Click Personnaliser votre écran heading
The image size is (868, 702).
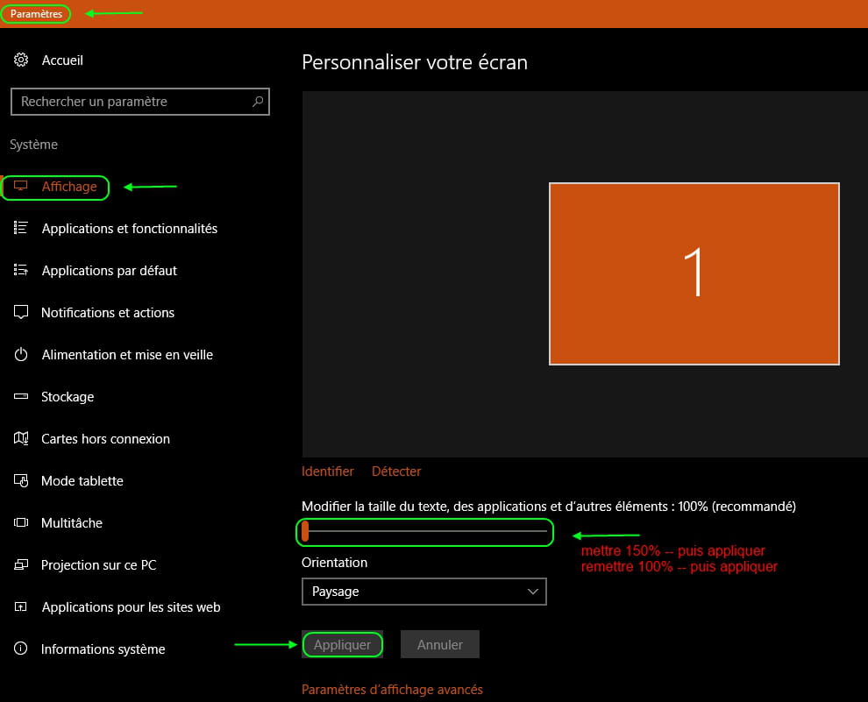[414, 62]
